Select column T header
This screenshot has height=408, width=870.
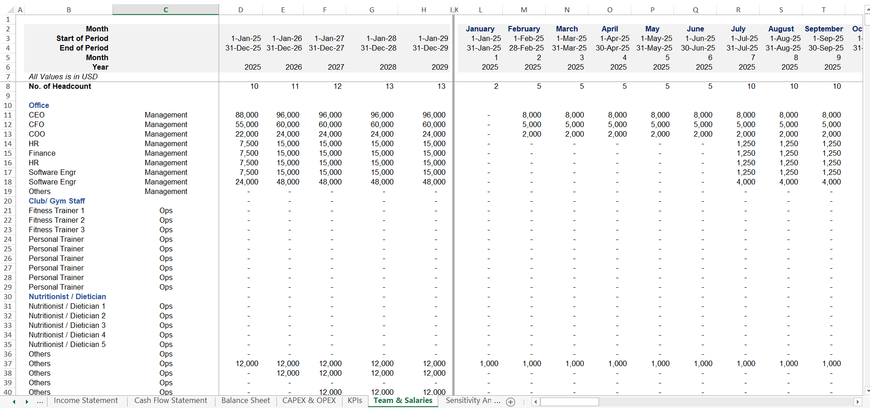[x=824, y=10]
